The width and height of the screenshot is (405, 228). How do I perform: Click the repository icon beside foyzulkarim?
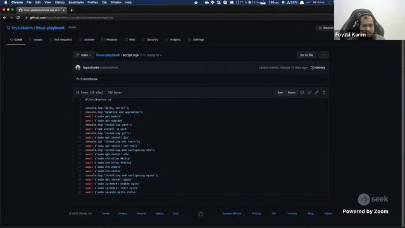8,28
